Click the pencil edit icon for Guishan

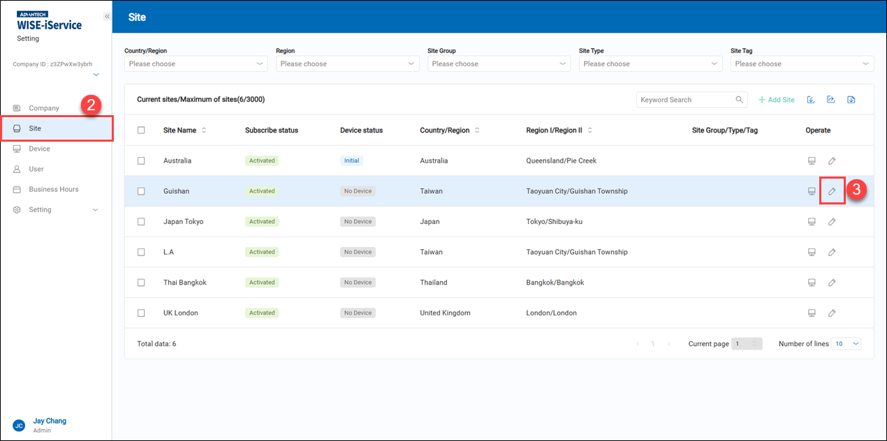pos(832,191)
